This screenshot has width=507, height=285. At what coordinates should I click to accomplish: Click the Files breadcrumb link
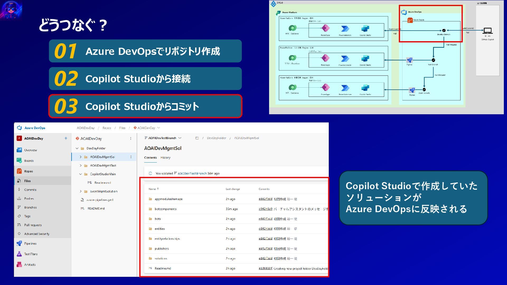pyautogui.click(x=122, y=128)
